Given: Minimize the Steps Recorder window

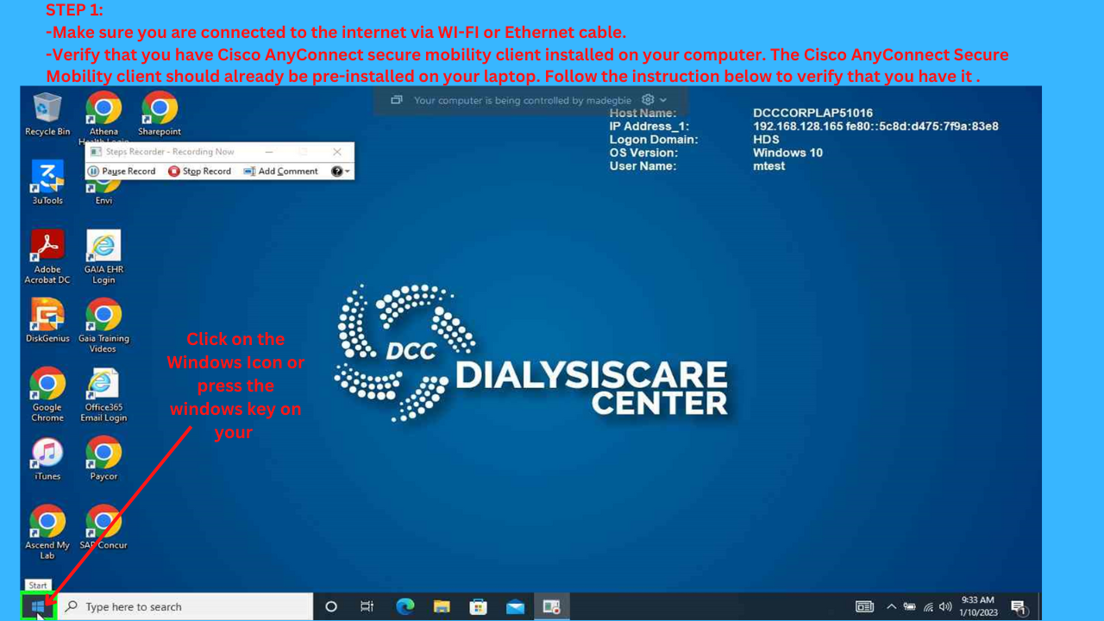Looking at the screenshot, I should pyautogui.click(x=270, y=152).
